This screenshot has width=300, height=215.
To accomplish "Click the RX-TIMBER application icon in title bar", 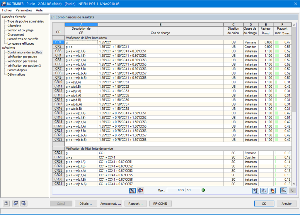I will click(x=3, y=4).
